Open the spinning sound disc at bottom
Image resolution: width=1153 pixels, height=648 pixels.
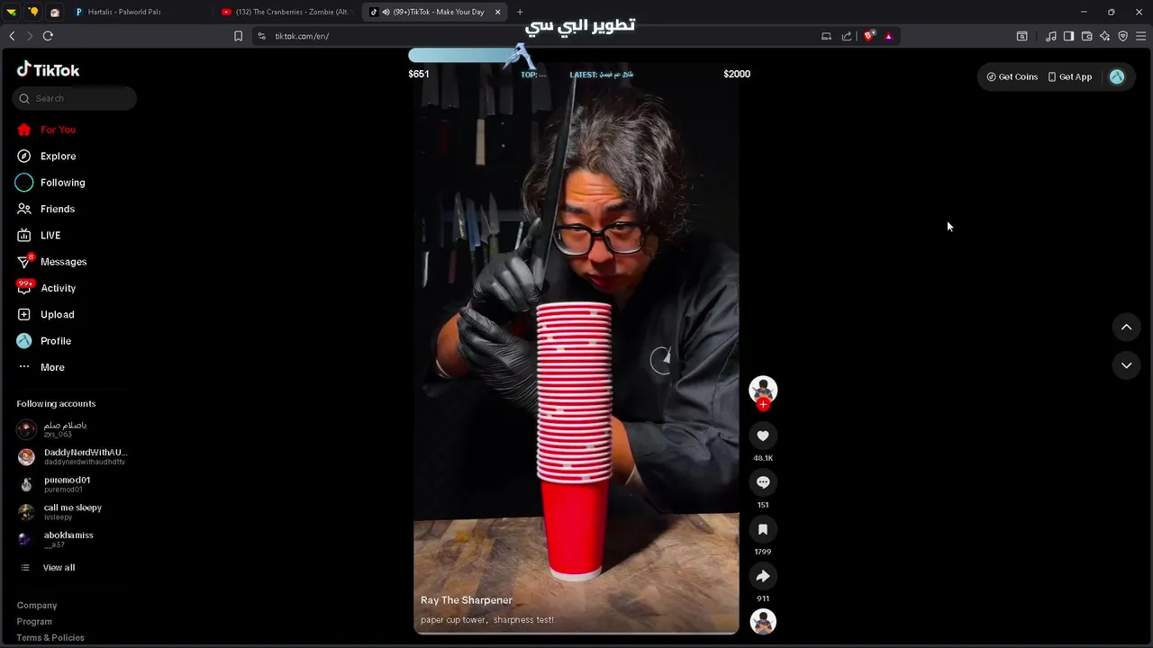point(763,622)
